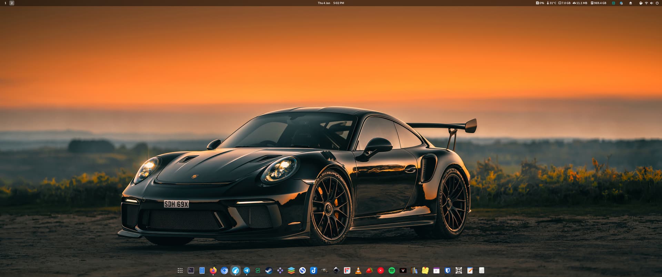Viewport: 662px width, 277px height.
Task: Open the power menu in the top bar
Action: [657, 3]
